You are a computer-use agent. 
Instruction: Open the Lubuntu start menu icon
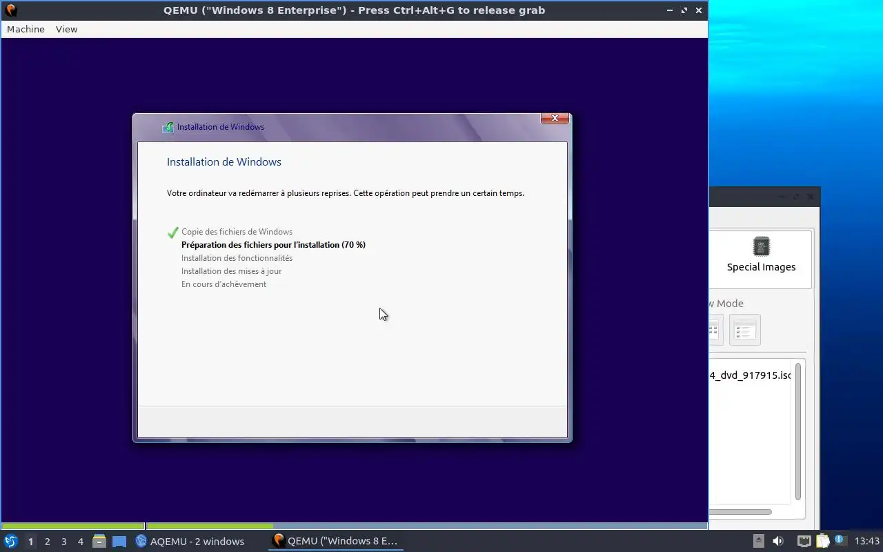pyautogui.click(x=11, y=541)
